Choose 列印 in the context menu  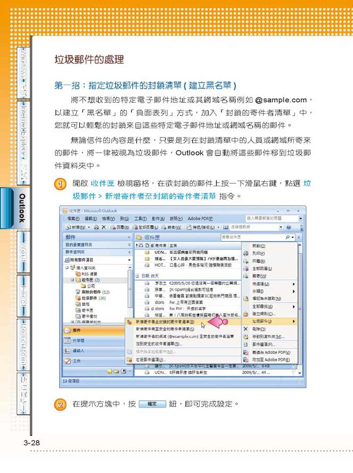tap(270, 253)
